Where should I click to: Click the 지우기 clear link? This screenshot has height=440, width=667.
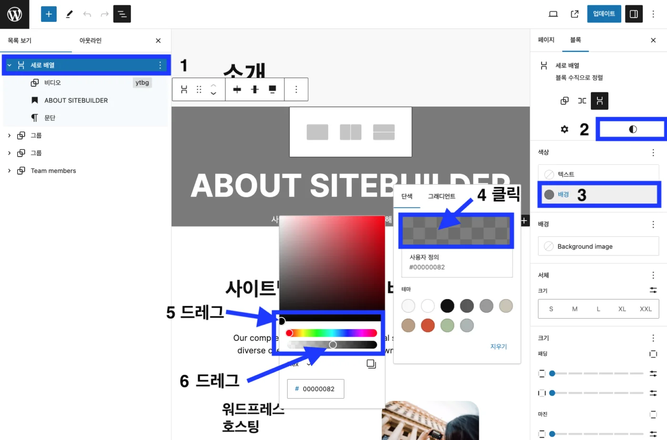point(498,347)
